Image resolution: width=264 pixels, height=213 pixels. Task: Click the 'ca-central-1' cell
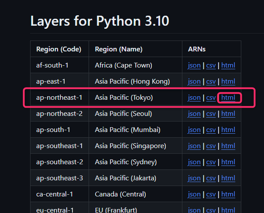click(59, 194)
